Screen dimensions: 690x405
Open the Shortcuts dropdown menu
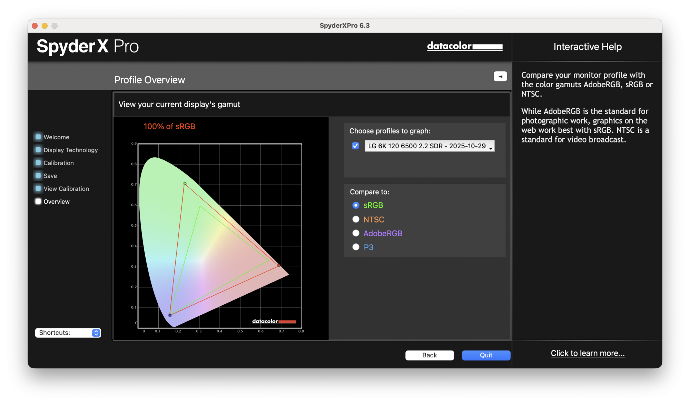pyautogui.click(x=68, y=333)
